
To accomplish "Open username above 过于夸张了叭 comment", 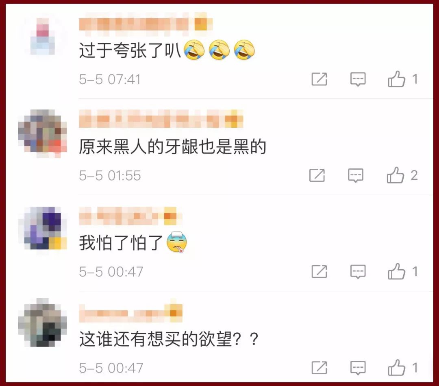I will [146, 24].
